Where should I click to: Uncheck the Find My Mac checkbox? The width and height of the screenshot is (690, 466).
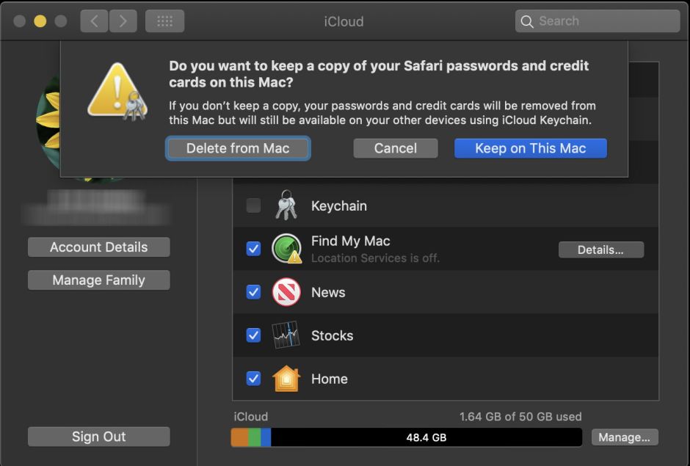coord(253,249)
